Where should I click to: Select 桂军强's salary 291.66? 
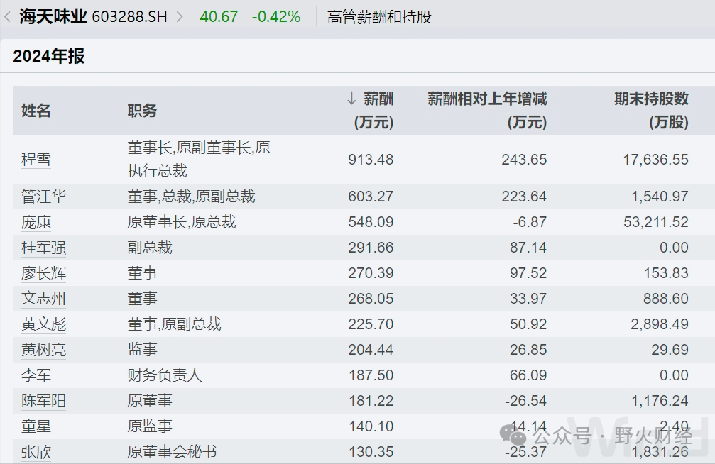point(371,248)
